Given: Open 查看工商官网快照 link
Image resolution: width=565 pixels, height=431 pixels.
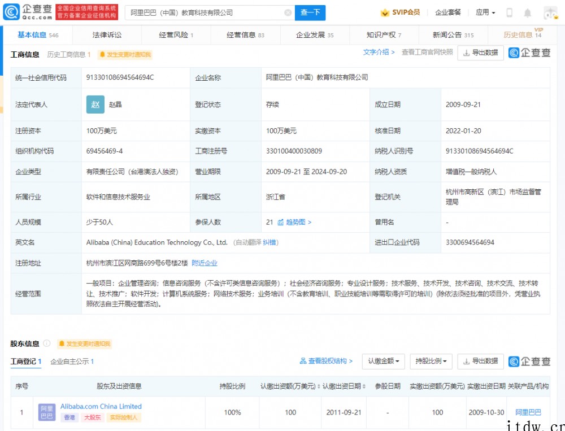Looking at the screenshot, I should click(427, 53).
